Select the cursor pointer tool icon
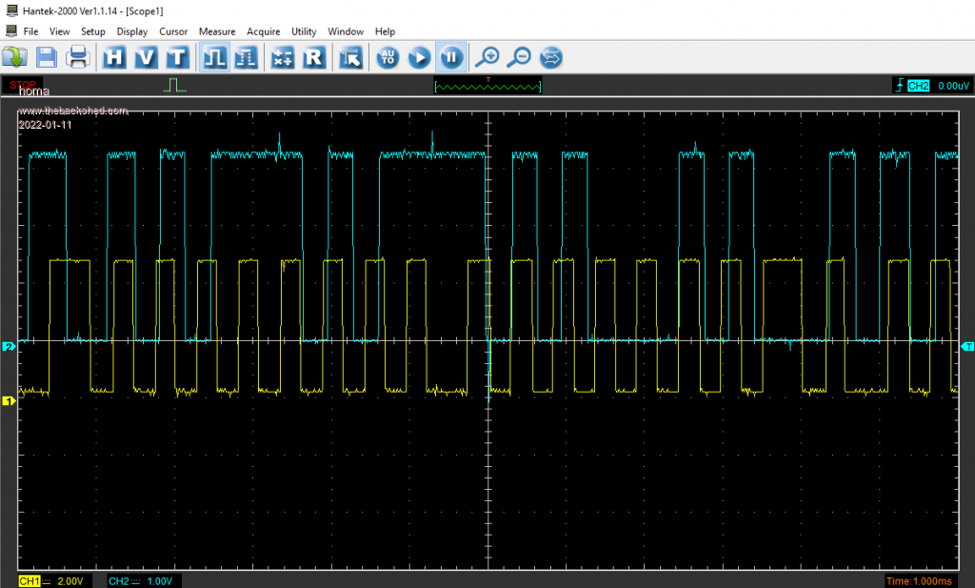This screenshot has height=588, width=975. click(350, 57)
